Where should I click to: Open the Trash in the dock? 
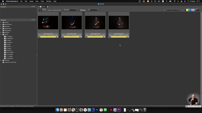tap(145, 110)
